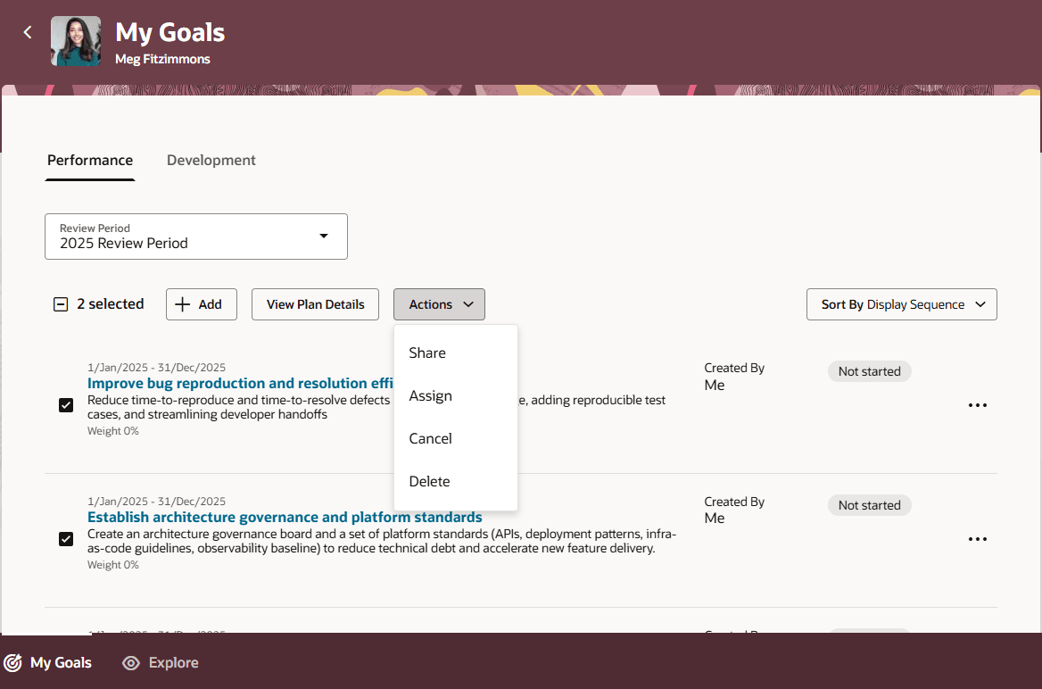The image size is (1042, 689).
Task: Select My Goals in the bottom navigation bar
Action: coord(48,662)
